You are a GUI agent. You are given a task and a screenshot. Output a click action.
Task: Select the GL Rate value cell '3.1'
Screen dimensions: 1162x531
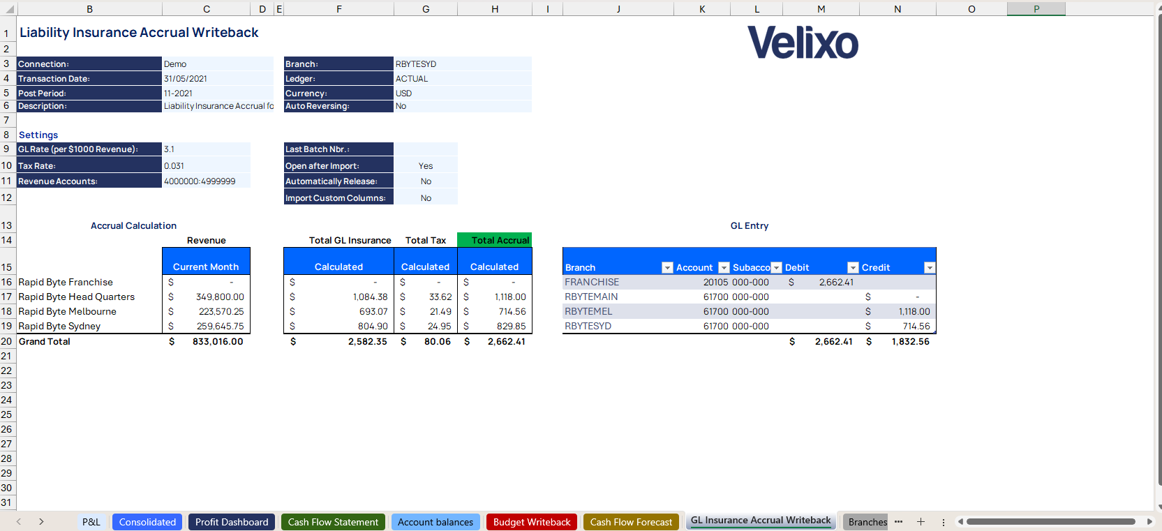(207, 149)
